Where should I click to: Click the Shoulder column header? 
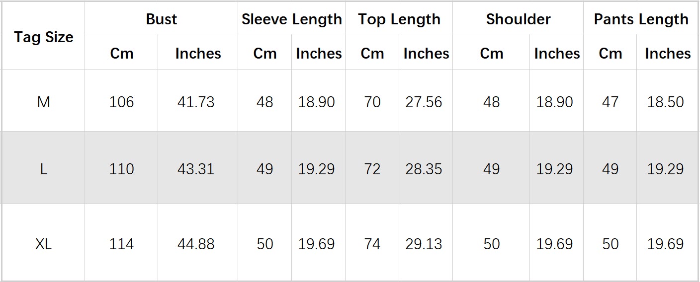pos(518,19)
